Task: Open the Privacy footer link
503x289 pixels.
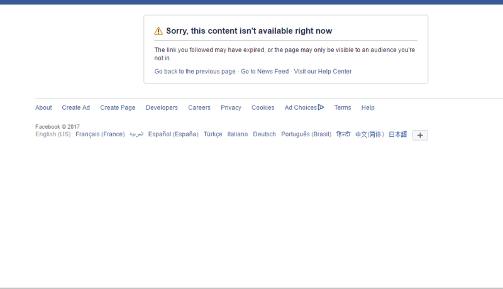Action: pyautogui.click(x=231, y=107)
